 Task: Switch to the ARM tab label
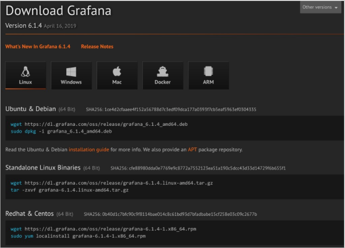[208, 82]
